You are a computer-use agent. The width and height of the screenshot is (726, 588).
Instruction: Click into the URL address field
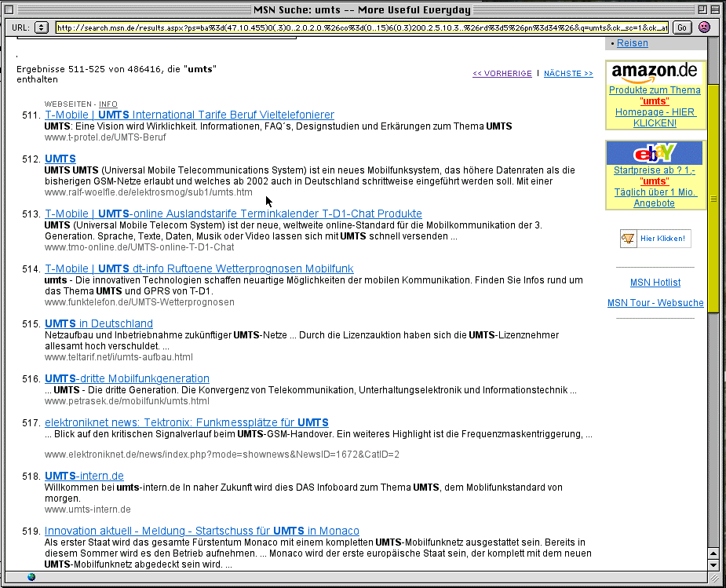pyautogui.click(x=361, y=27)
